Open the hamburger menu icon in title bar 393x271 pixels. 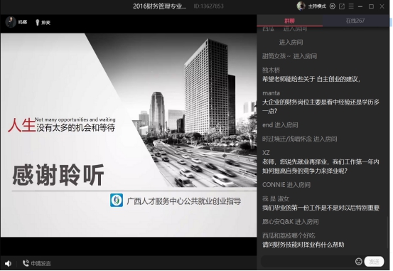click(x=351, y=6)
